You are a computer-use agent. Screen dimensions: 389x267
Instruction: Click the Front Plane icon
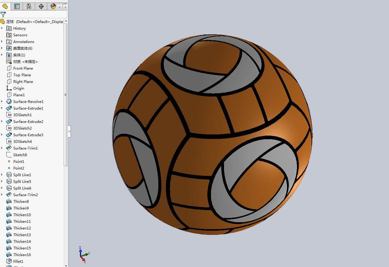coord(9,68)
